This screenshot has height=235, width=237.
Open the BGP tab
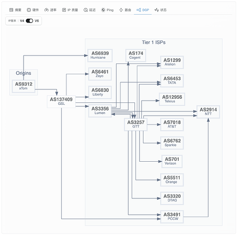143,10
